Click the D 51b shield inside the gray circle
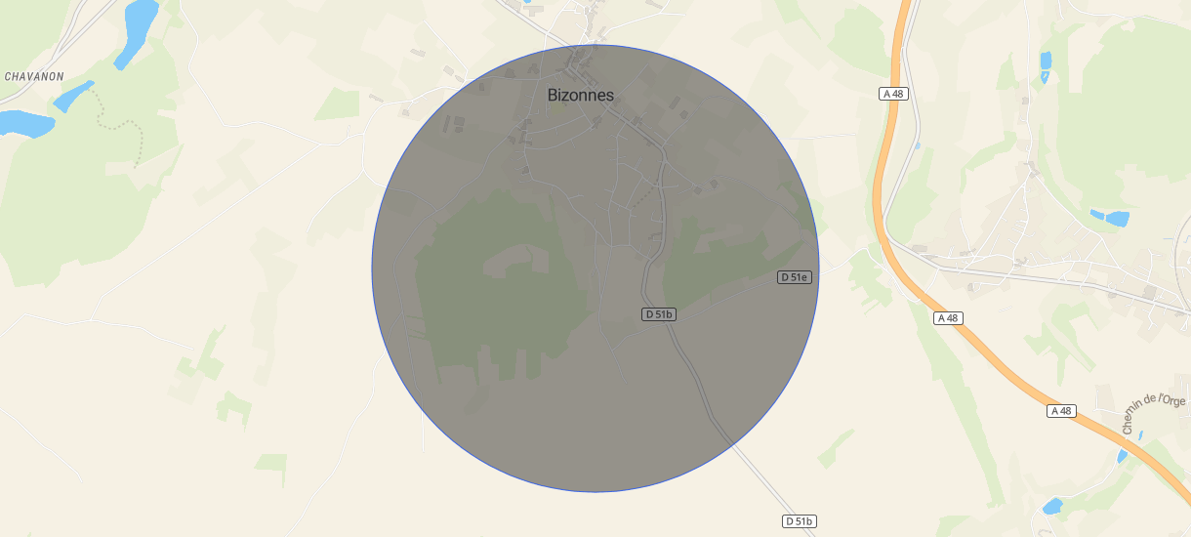Viewport: 1191px width, 537px height. (660, 314)
